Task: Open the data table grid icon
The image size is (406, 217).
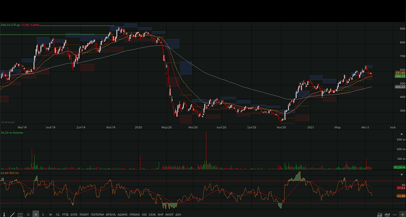Action: pyautogui.click(x=20, y=215)
